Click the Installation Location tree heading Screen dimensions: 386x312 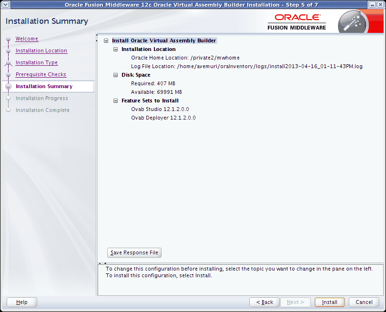coord(149,49)
